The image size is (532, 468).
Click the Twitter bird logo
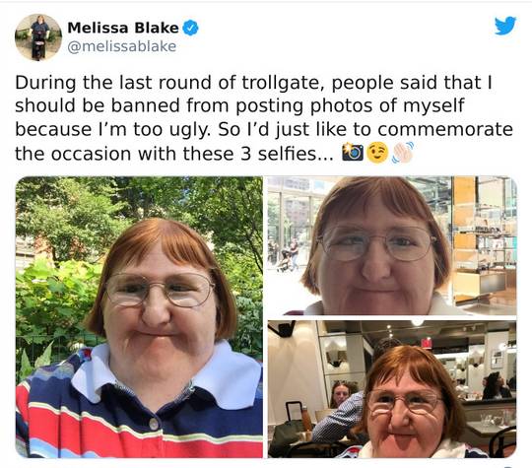click(x=505, y=26)
